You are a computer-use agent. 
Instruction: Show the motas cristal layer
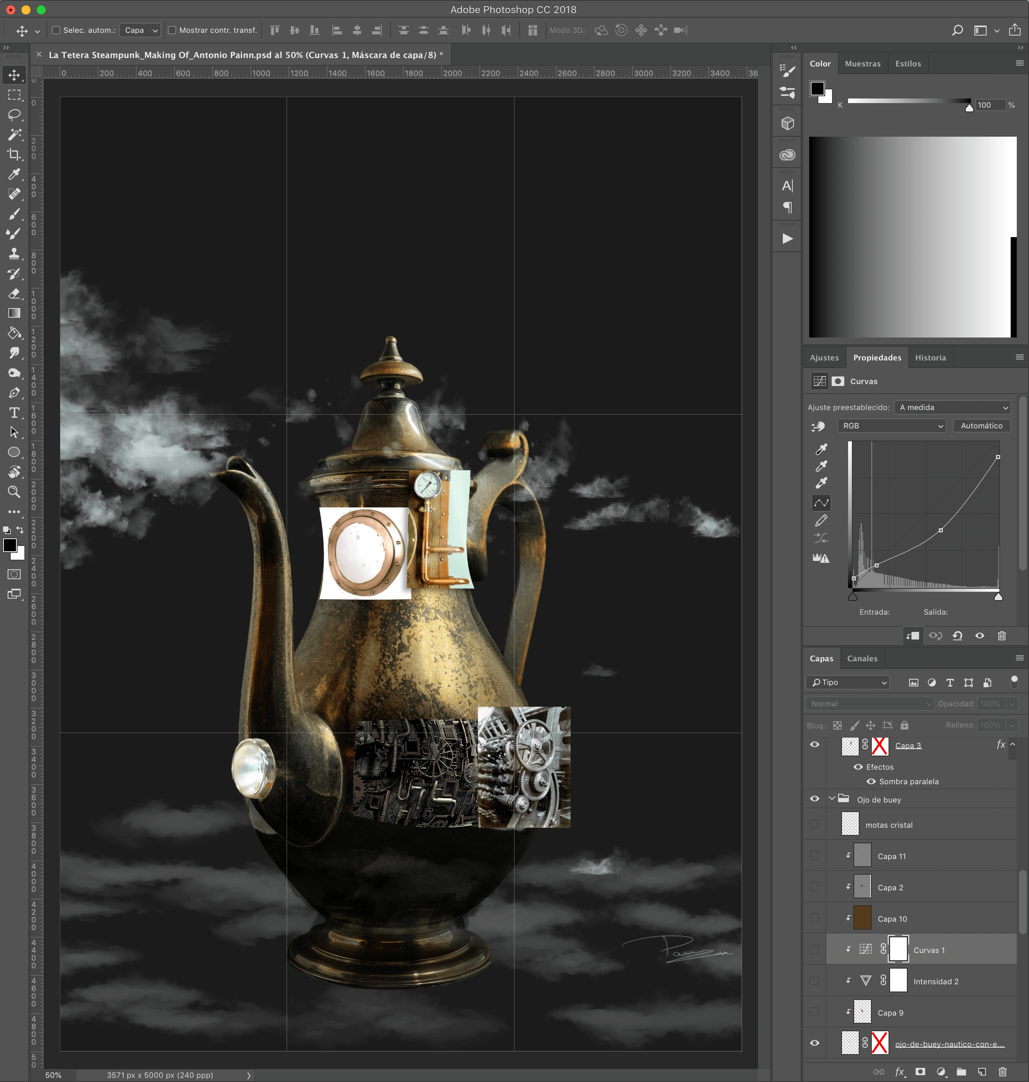(814, 824)
